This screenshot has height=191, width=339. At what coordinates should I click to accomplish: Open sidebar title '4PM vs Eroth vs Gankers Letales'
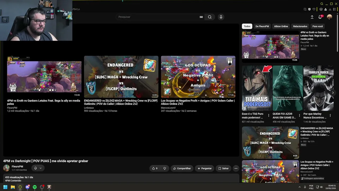pyautogui.click(x=315, y=36)
